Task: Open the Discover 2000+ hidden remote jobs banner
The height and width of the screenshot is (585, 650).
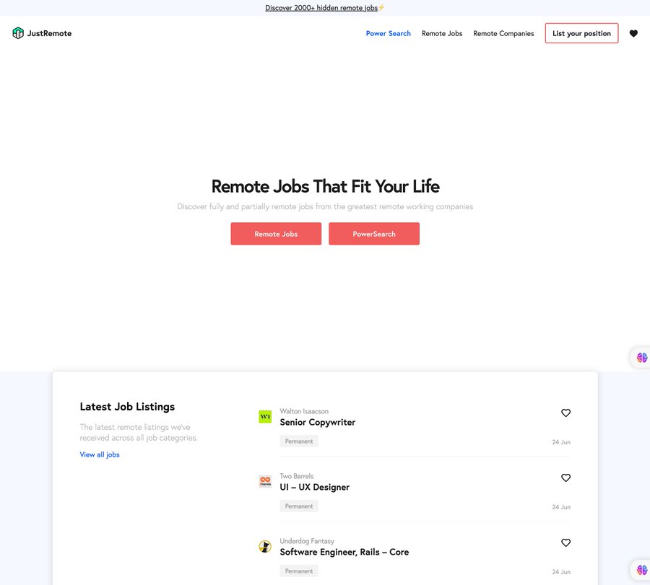Action: coord(322,7)
